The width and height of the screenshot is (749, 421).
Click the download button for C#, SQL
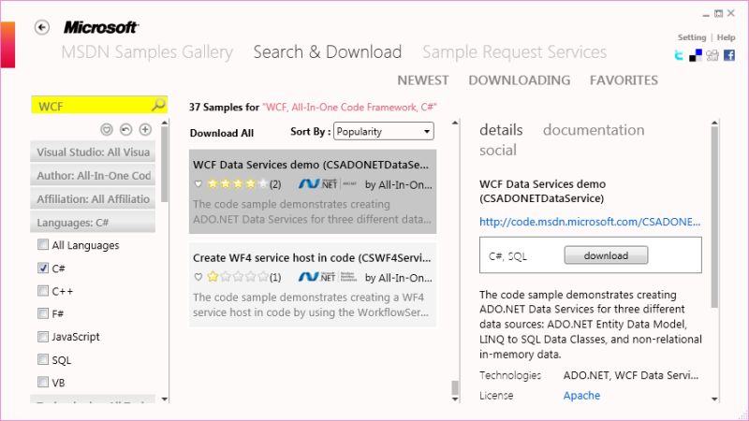606,255
